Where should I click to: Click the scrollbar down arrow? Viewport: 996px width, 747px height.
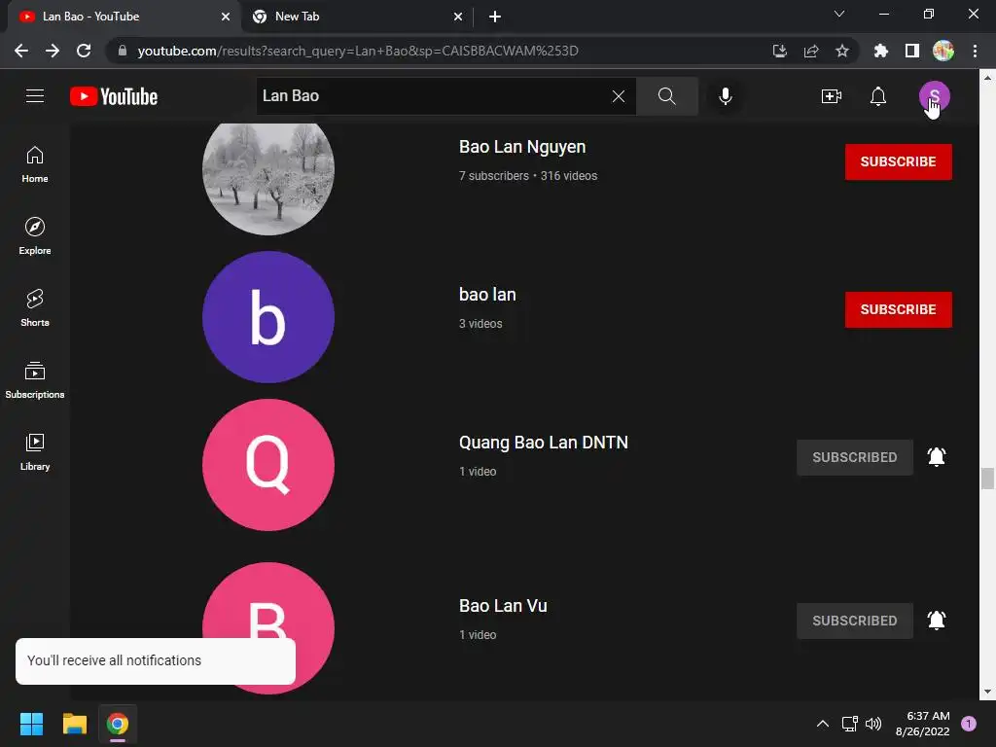click(x=986, y=692)
